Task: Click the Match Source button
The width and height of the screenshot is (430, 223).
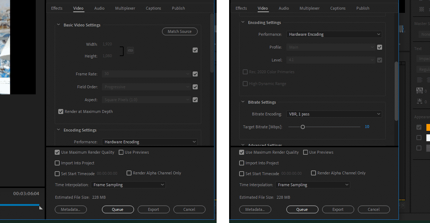Action: pyautogui.click(x=179, y=31)
